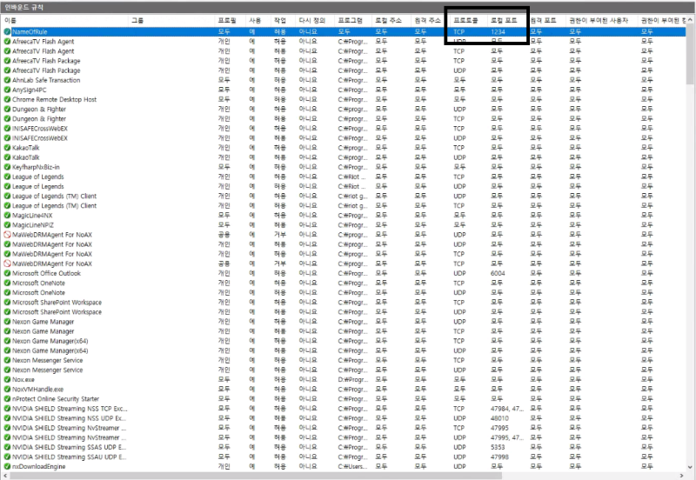Click local port value 48010
The width and height of the screenshot is (696, 480).
(499, 418)
